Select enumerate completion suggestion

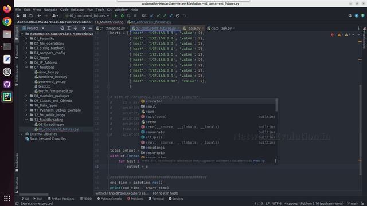(208, 132)
